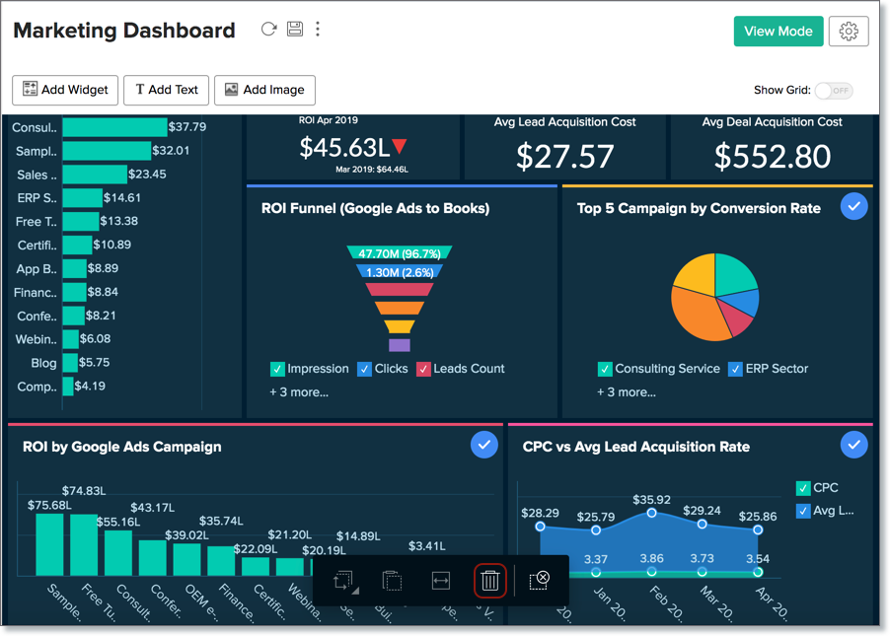Screen dimensions: 890x636
Task: Uncheck the Impression checkbox under ROI Funnel
Action: pos(278,368)
